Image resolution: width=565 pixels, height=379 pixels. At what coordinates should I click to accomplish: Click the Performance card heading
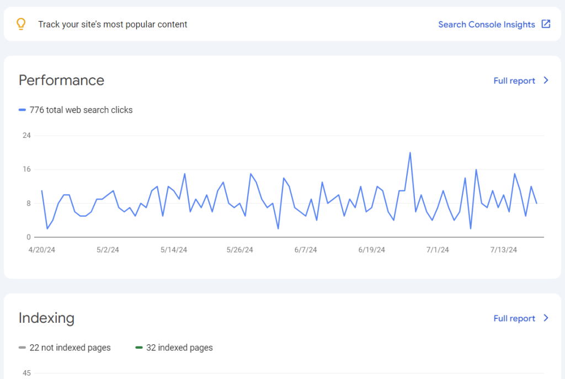[x=61, y=81]
